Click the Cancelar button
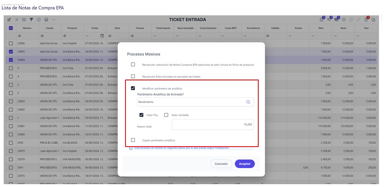The width and height of the screenshot is (385, 187). tap(221, 164)
